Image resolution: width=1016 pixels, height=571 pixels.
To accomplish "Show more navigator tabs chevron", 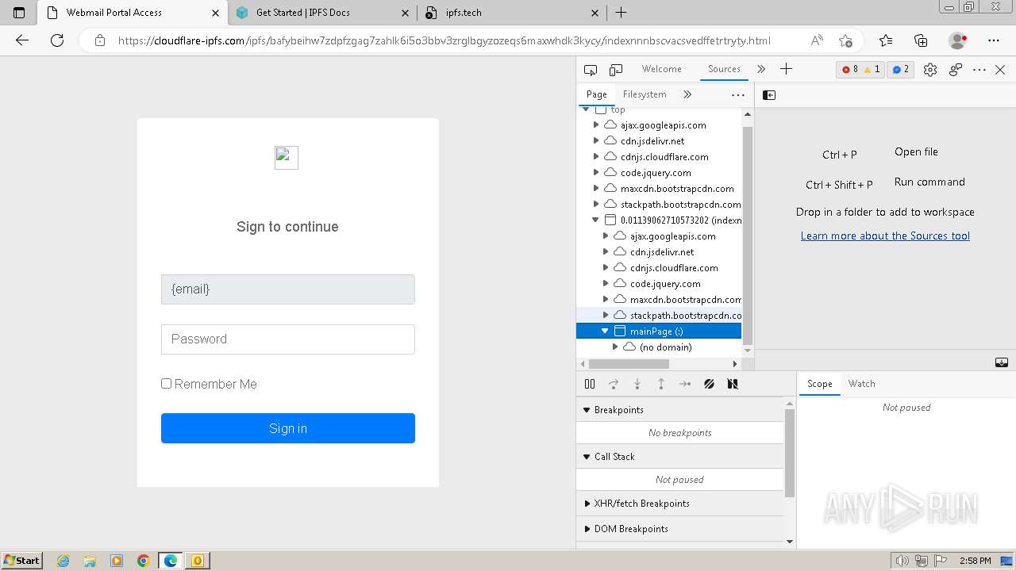I will 687,94.
